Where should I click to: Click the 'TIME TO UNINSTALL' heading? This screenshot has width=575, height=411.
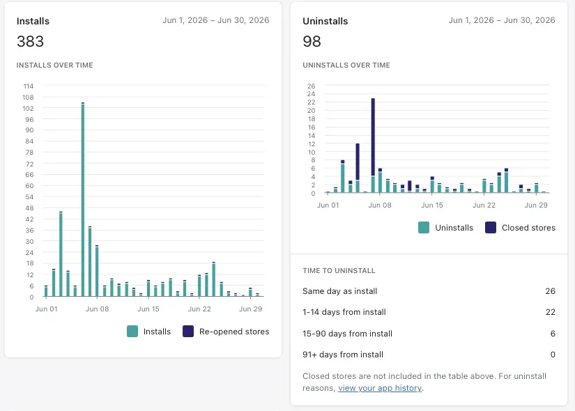click(339, 270)
